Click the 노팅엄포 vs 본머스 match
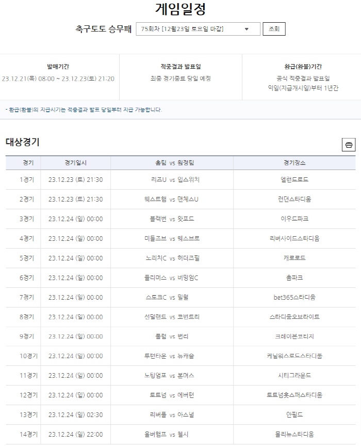361x446 pixels. [169, 376]
